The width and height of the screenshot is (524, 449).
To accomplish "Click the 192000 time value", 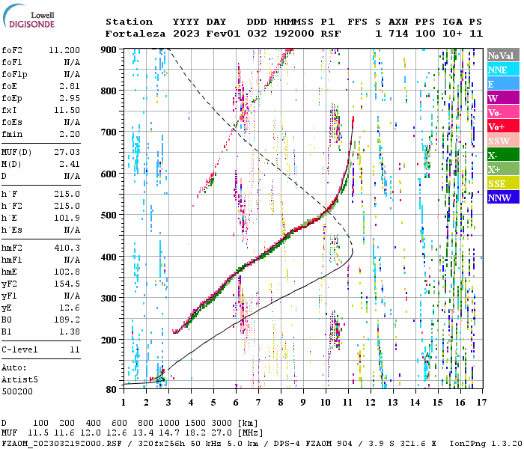I will 293,34.
